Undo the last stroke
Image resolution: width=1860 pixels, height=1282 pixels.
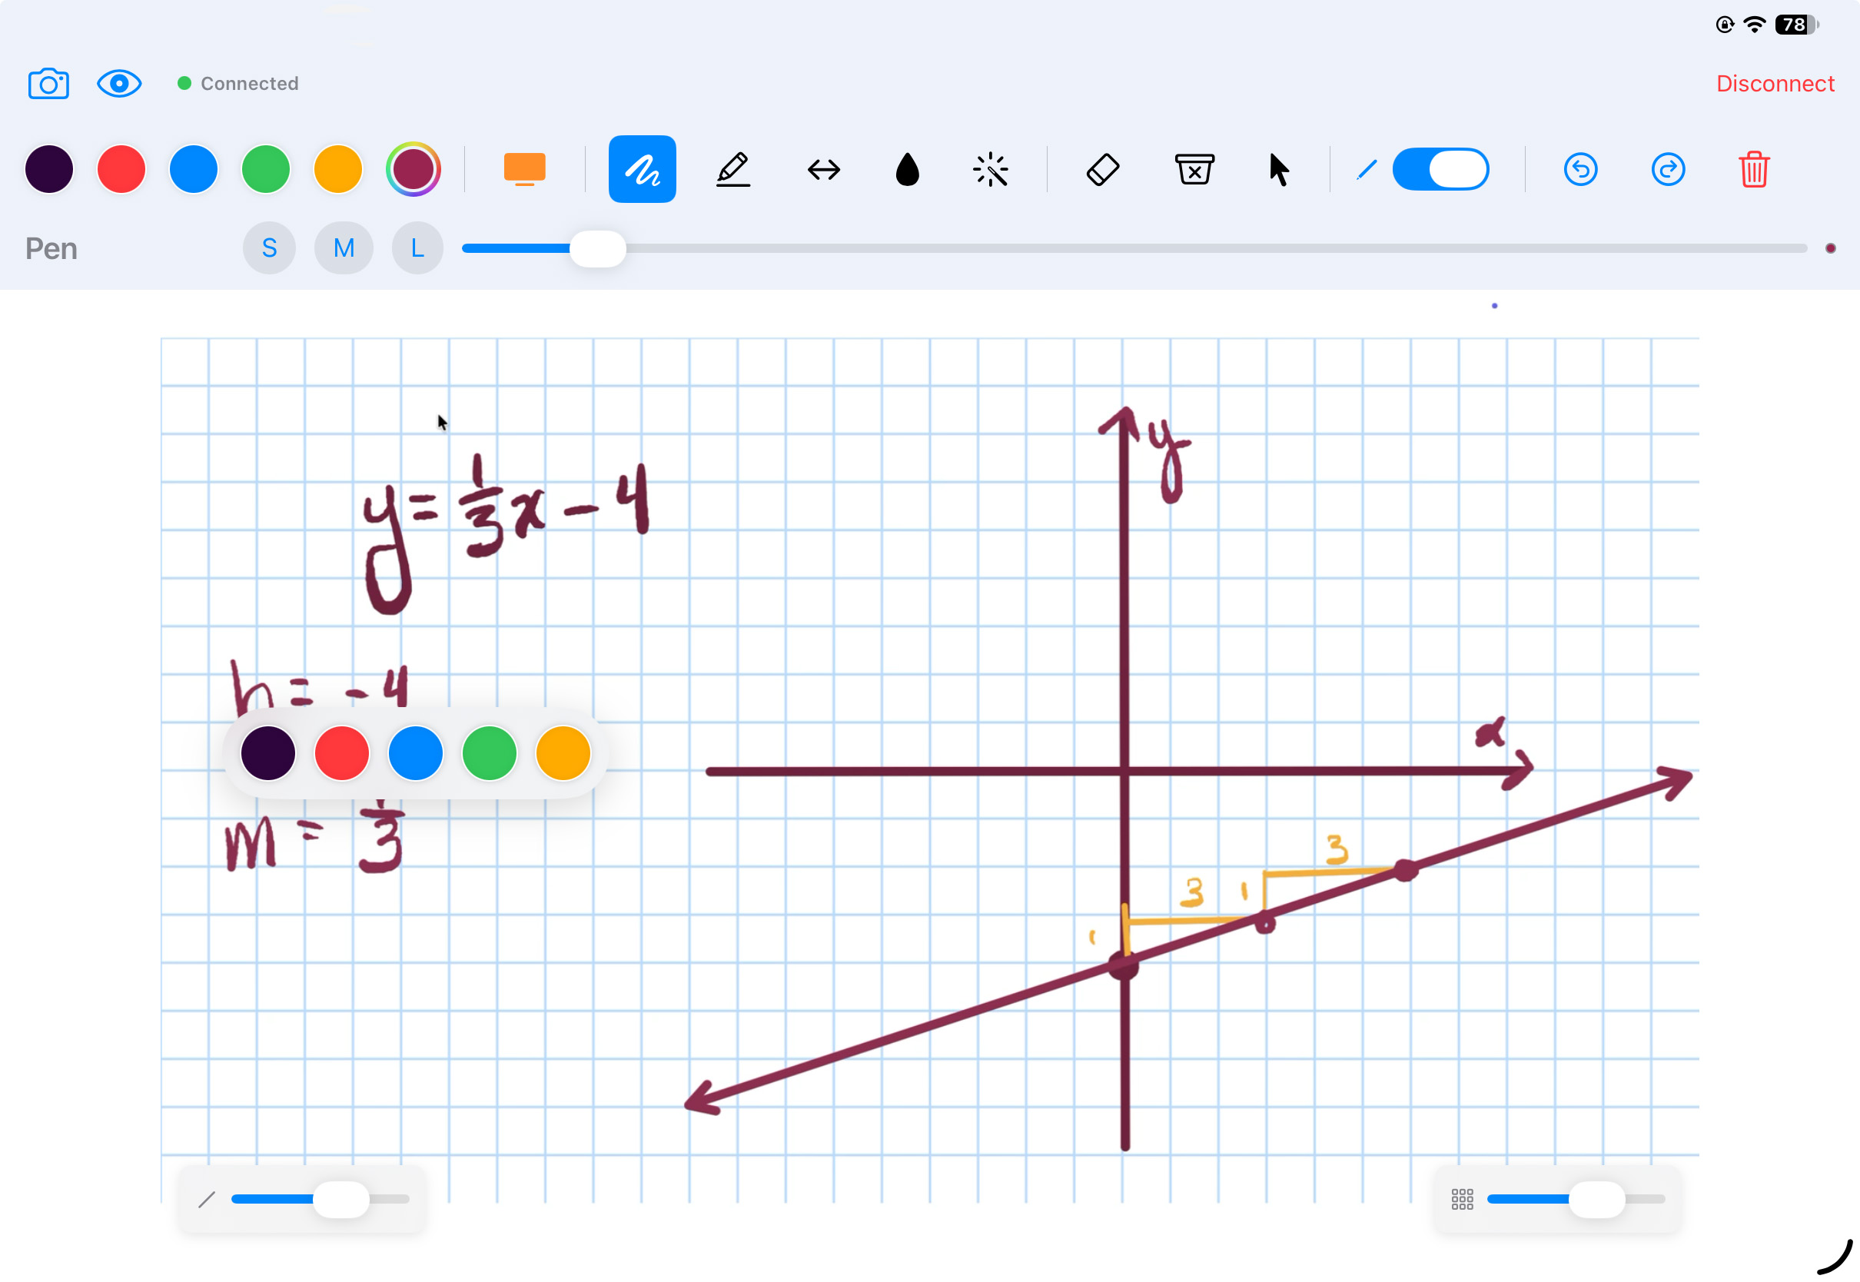click(x=1580, y=170)
